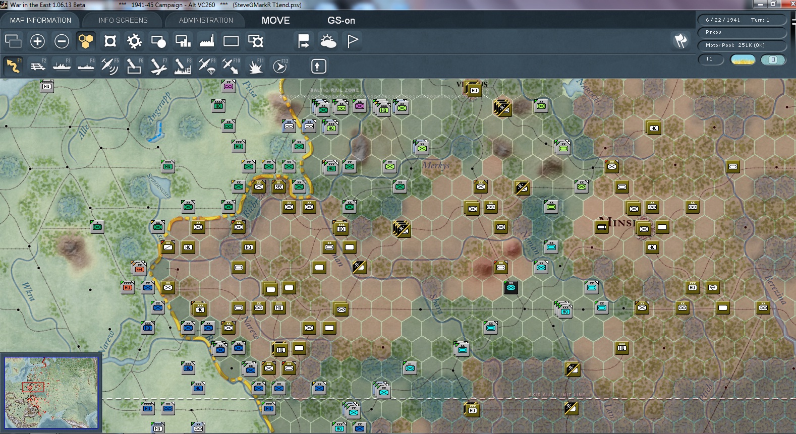Image resolution: width=796 pixels, height=434 pixels.
Task: Click the Motor Pool 251K readout
Action: (x=742, y=45)
